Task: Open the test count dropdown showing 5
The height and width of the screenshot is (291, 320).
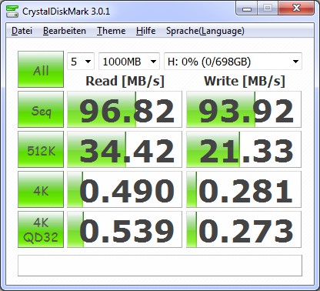Action: point(81,62)
